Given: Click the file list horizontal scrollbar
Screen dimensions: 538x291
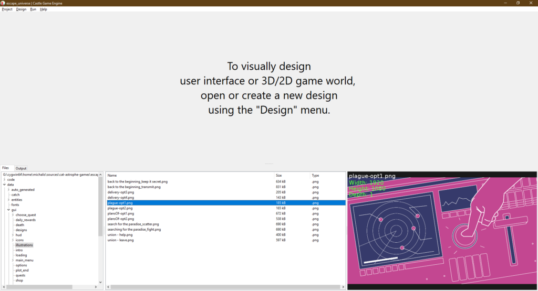Looking at the screenshot, I should (225, 287).
